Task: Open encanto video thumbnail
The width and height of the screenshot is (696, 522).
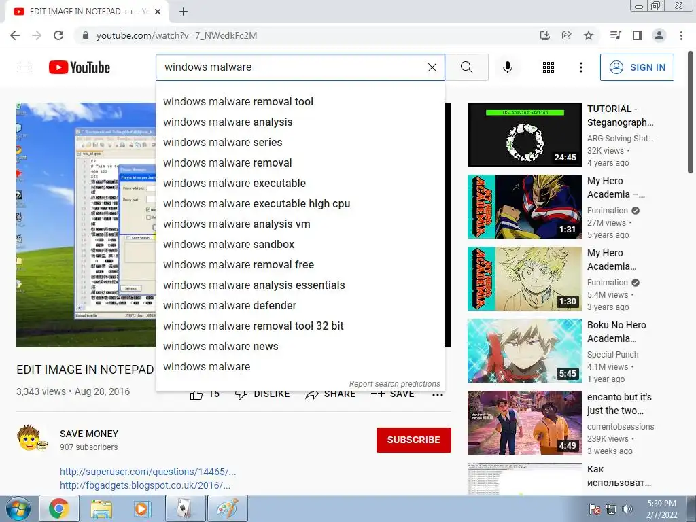Action: click(x=524, y=423)
